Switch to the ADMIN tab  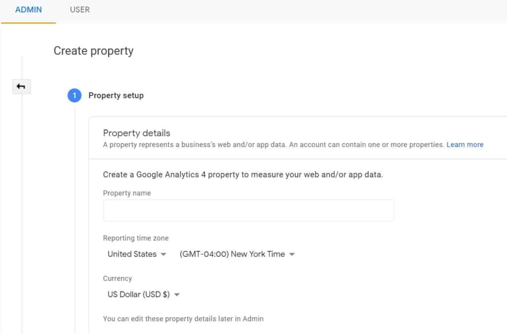point(29,10)
